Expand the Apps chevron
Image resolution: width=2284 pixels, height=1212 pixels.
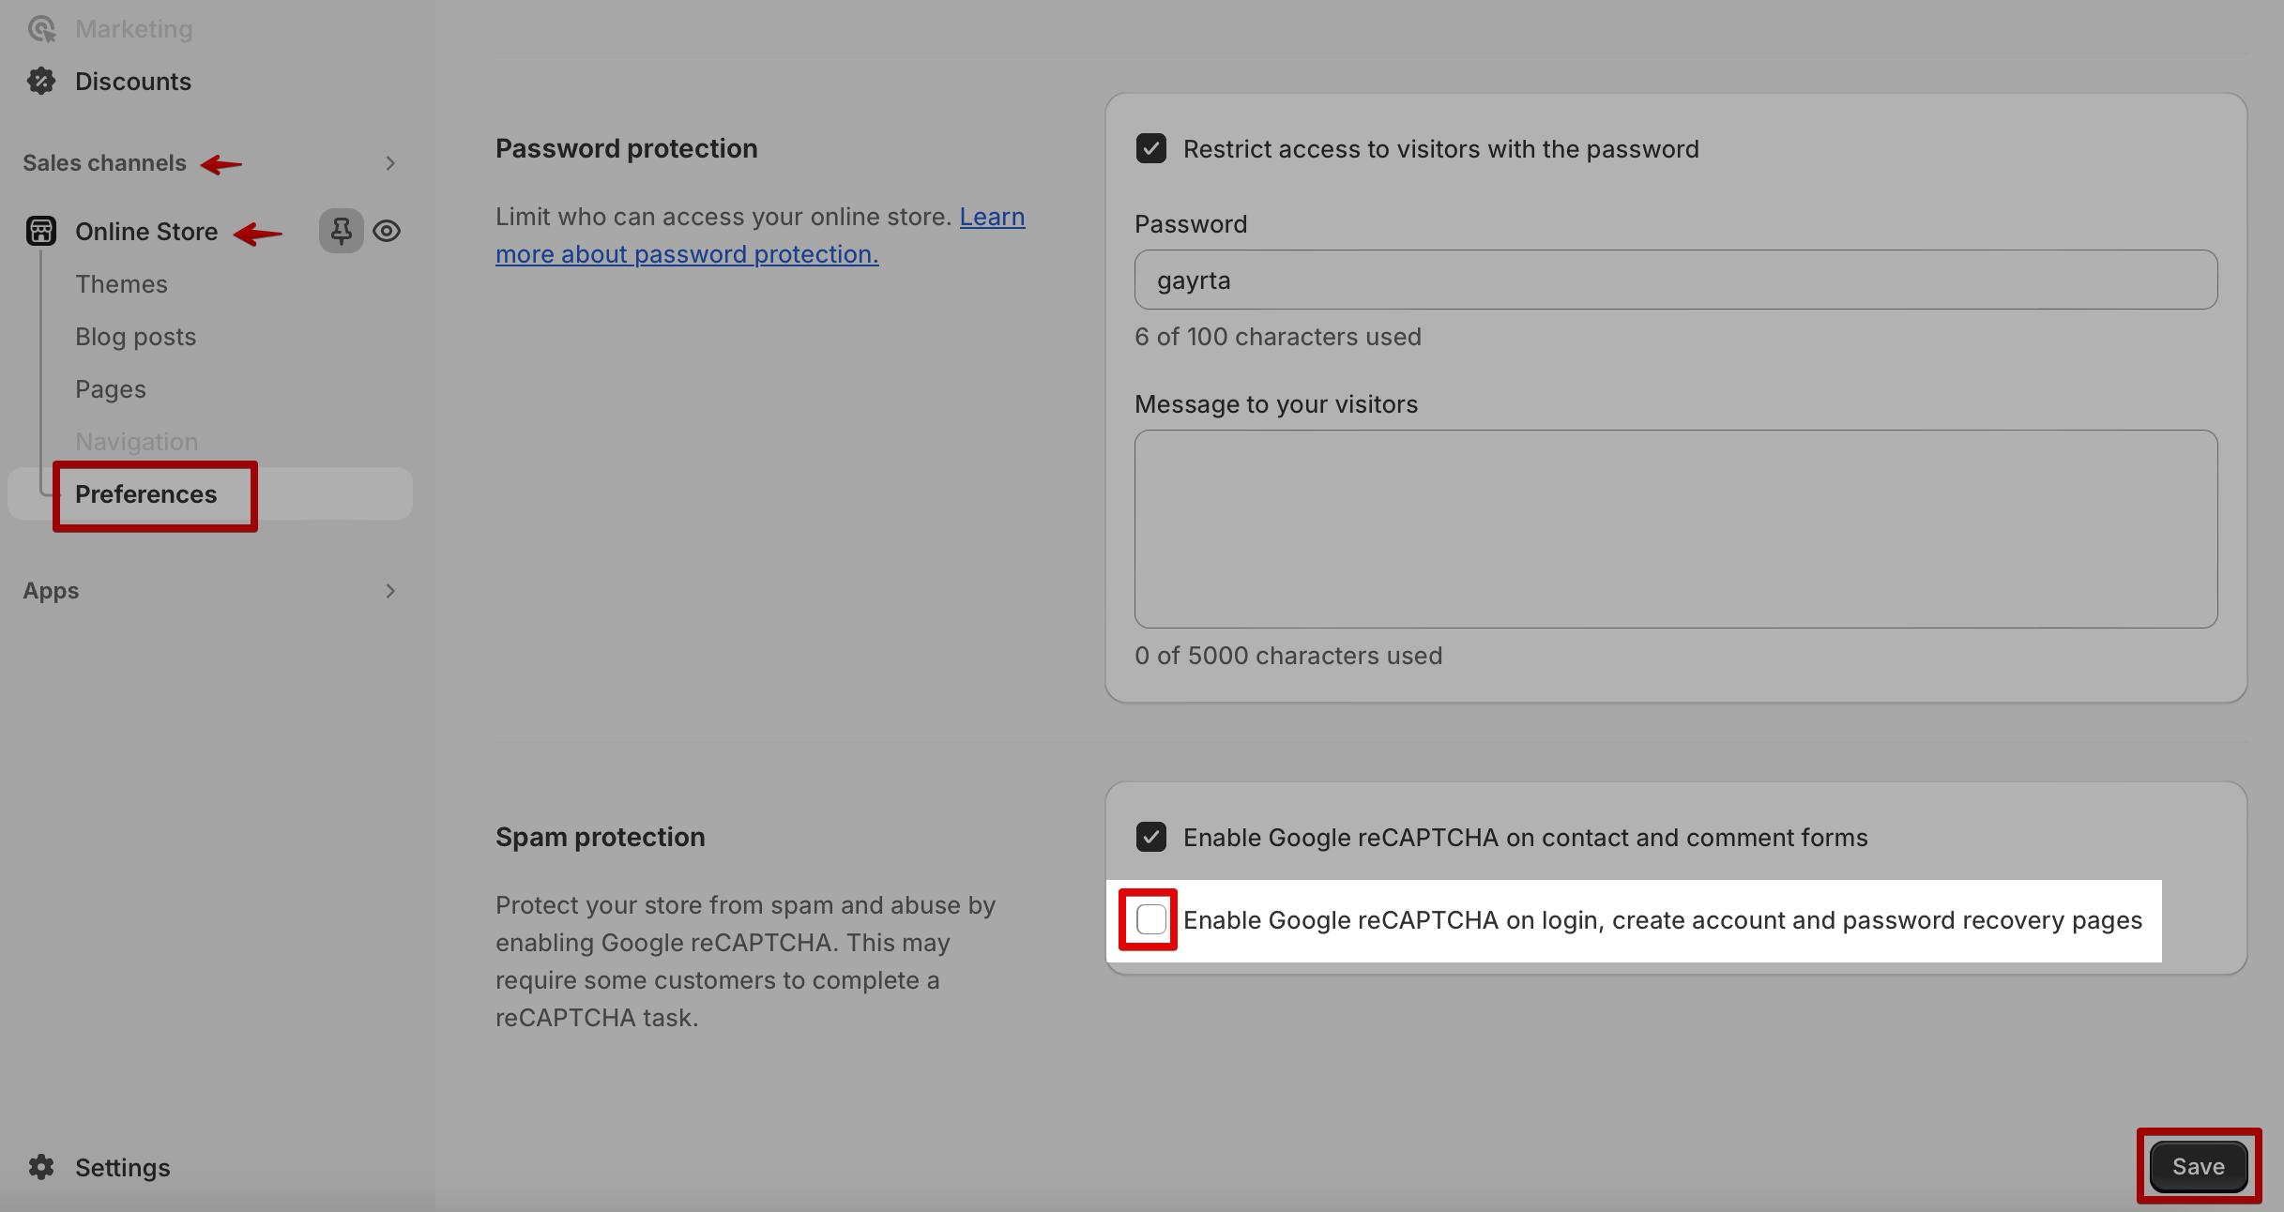coord(390,591)
